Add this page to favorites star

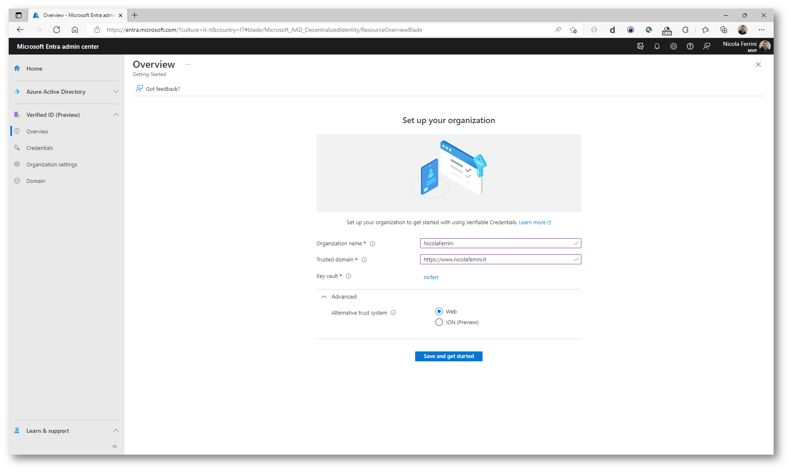tap(573, 30)
